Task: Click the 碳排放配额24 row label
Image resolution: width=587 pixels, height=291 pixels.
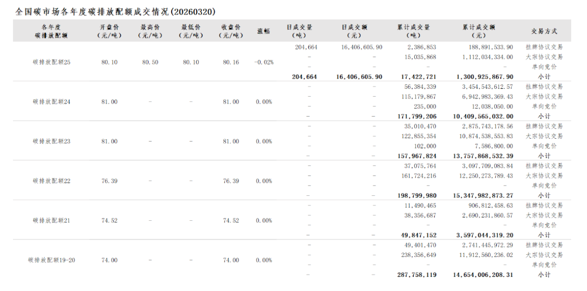Action: point(52,101)
